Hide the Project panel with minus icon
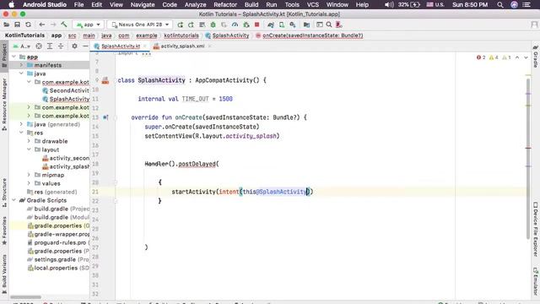This screenshot has width=540, height=304. tap(85, 46)
